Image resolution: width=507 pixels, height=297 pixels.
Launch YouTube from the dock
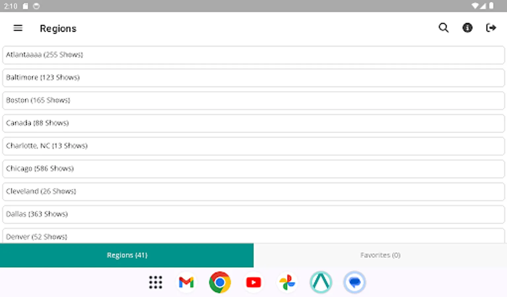(x=253, y=282)
